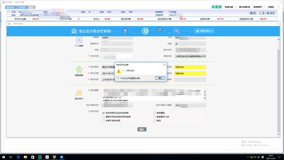The height and width of the screenshot is (160, 284).
Task: Click the 证 step icon in header
Action: (x=160, y=29)
